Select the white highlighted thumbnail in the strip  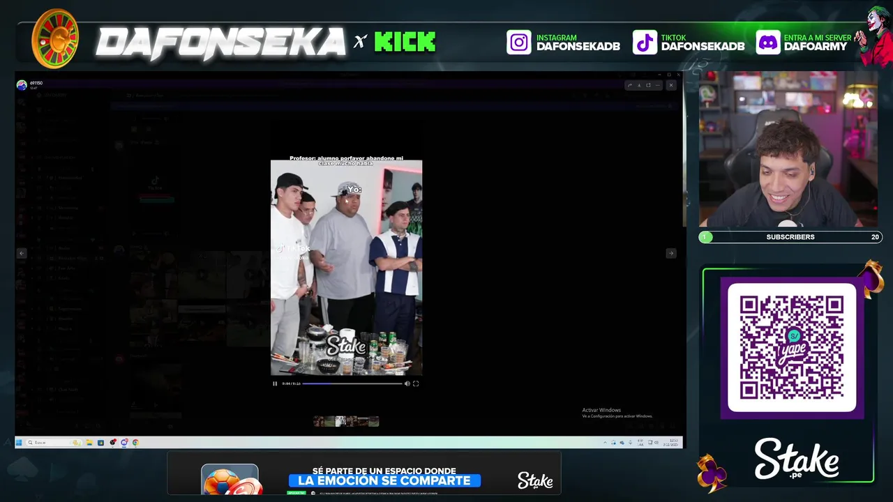click(x=340, y=421)
